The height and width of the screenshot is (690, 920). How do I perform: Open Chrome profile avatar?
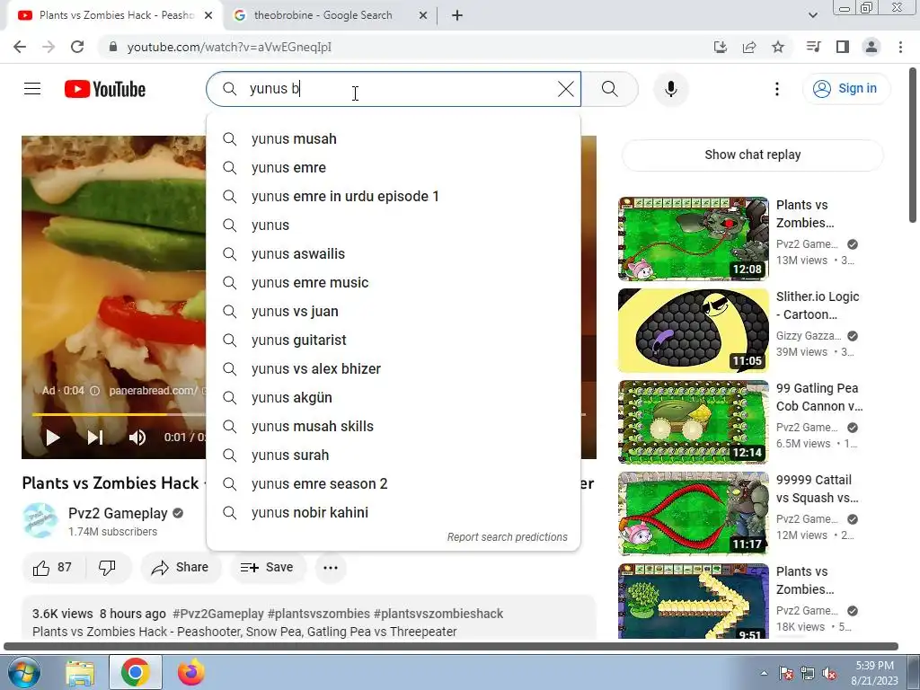871,47
